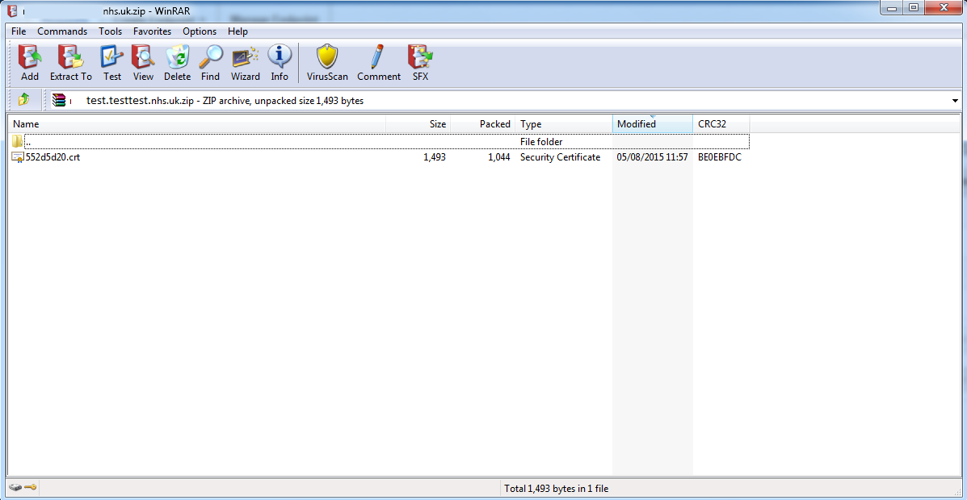Click the archive path text in address bar
The height and width of the screenshot is (500, 967).
225,100
